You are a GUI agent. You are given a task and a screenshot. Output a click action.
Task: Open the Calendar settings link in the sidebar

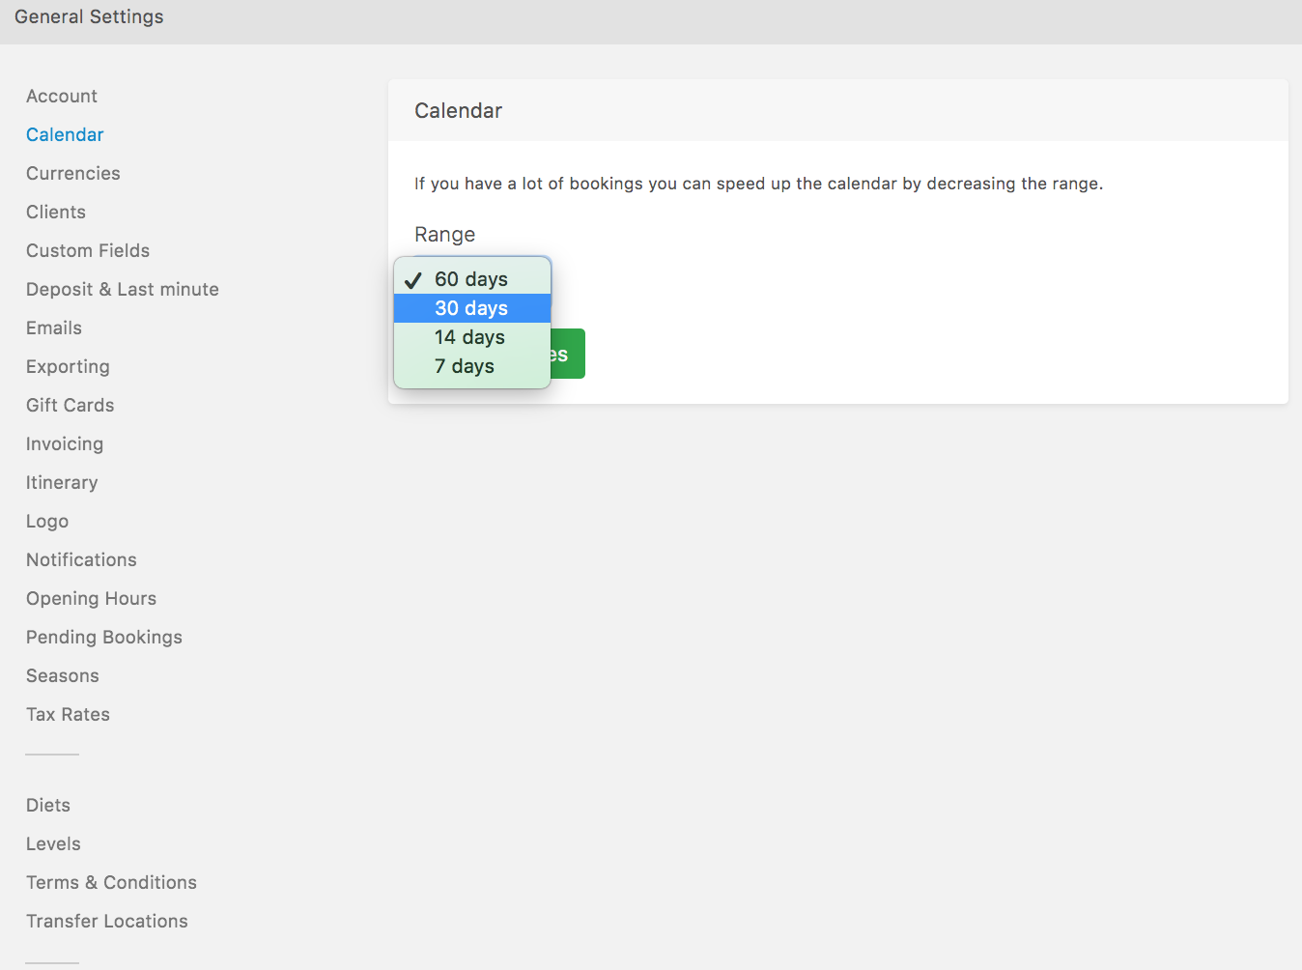pyautogui.click(x=65, y=134)
